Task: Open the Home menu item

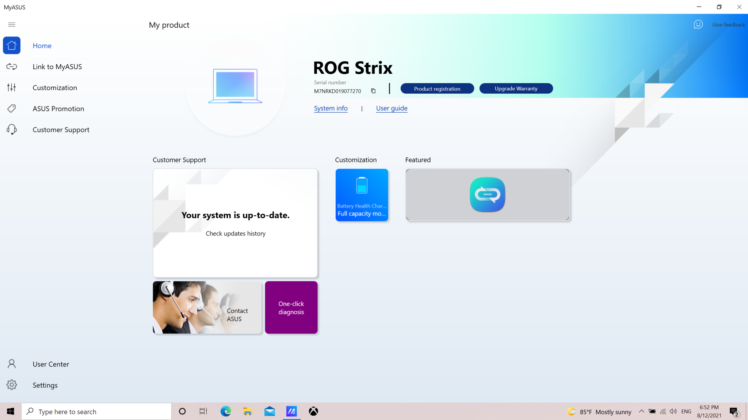Action: pos(42,46)
